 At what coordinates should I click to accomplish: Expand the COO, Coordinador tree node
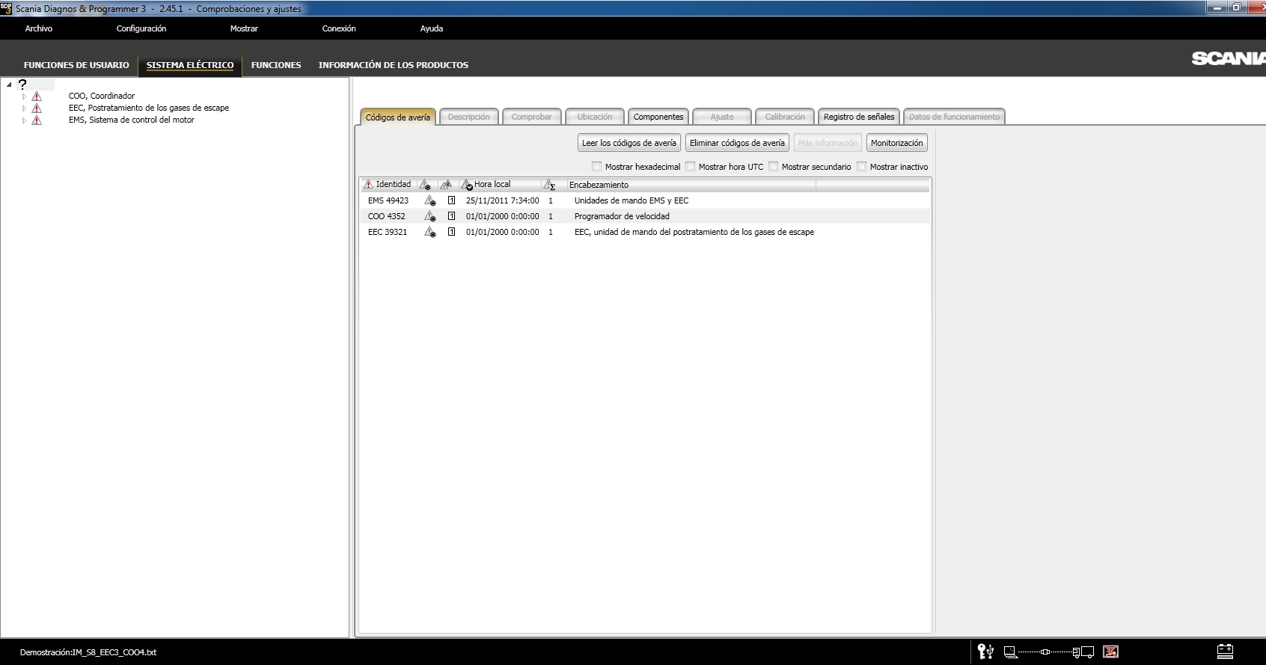[x=24, y=96]
